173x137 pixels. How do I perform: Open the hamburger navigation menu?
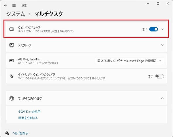(x=14, y=5)
